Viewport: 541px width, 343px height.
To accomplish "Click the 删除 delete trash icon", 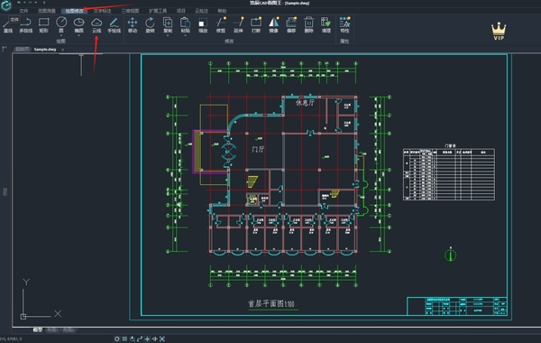I will pyautogui.click(x=308, y=26).
